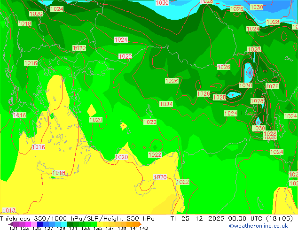Viewport: 298px width, 230px height.
Task: Click the 1024 isobar label with white background
Action: pyautogui.click(x=121, y=39)
